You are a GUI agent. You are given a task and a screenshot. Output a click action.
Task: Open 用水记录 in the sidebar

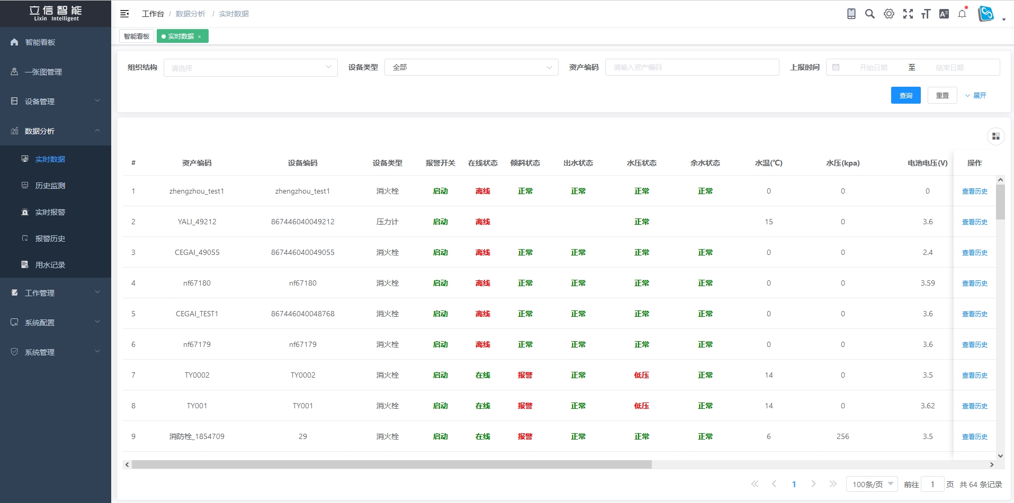[56, 265]
